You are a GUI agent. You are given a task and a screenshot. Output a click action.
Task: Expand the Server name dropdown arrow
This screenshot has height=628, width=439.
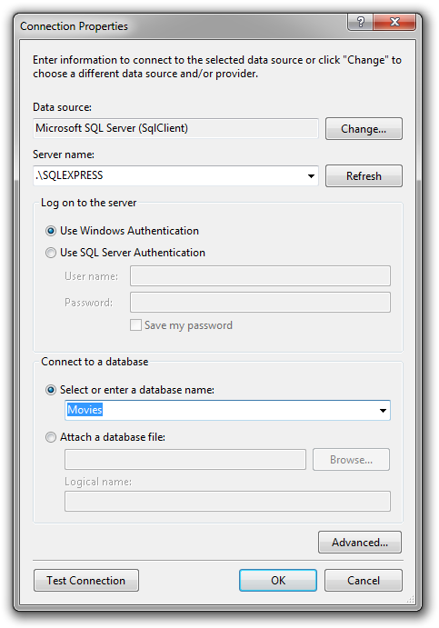(311, 175)
